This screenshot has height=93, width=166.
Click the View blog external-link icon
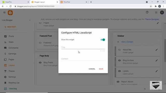[5, 89]
